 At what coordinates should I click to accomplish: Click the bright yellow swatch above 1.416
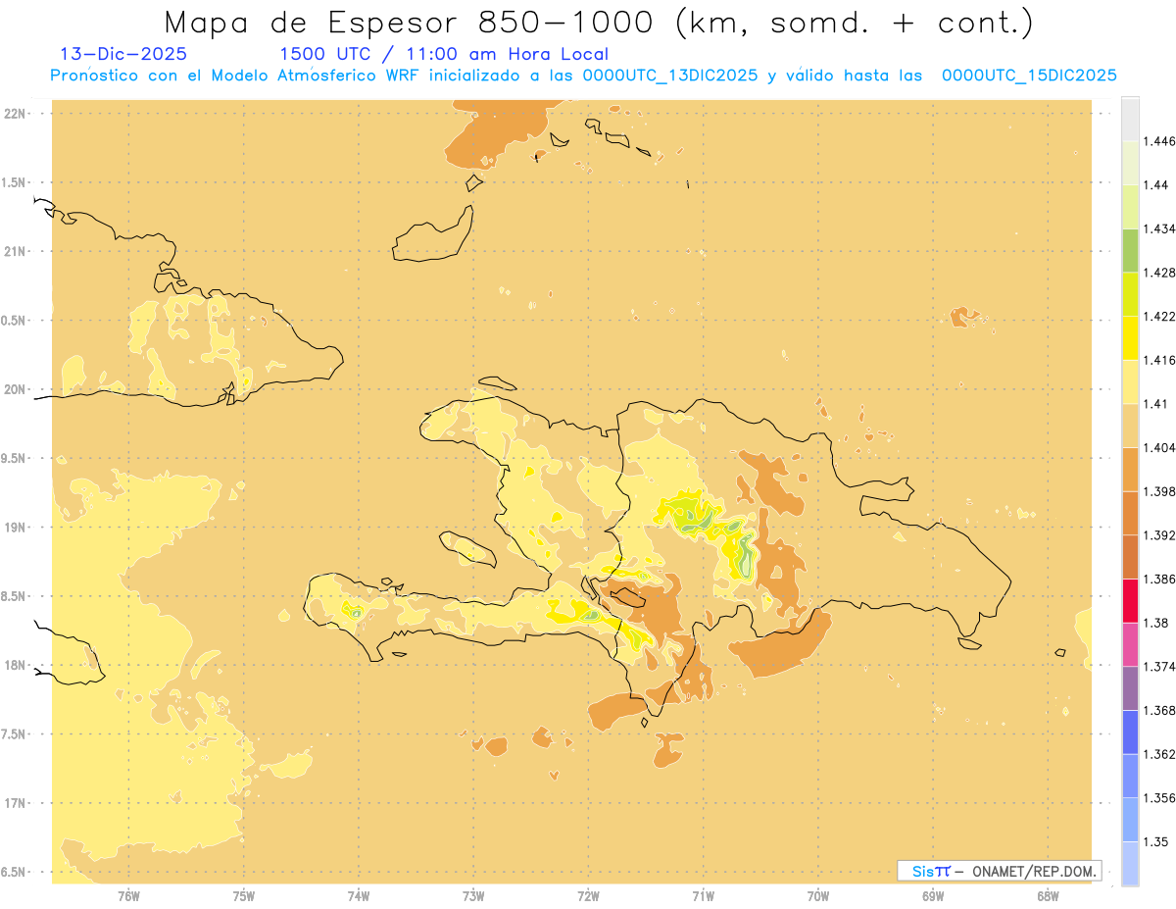click(x=1130, y=338)
